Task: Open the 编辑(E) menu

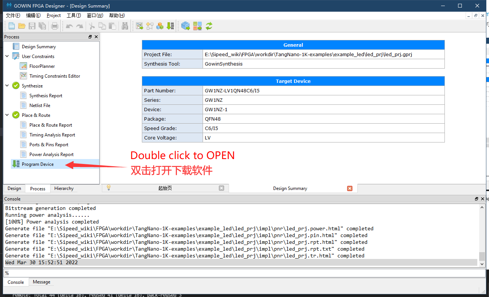Action: (x=34, y=15)
